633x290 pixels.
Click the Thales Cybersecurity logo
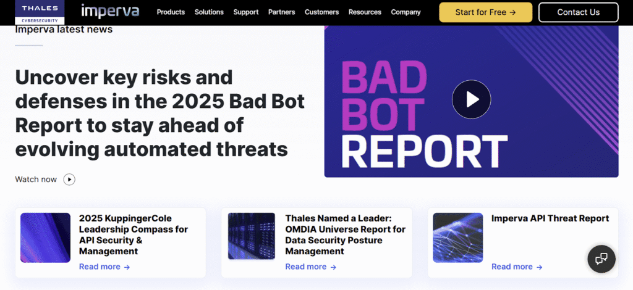(40, 12)
